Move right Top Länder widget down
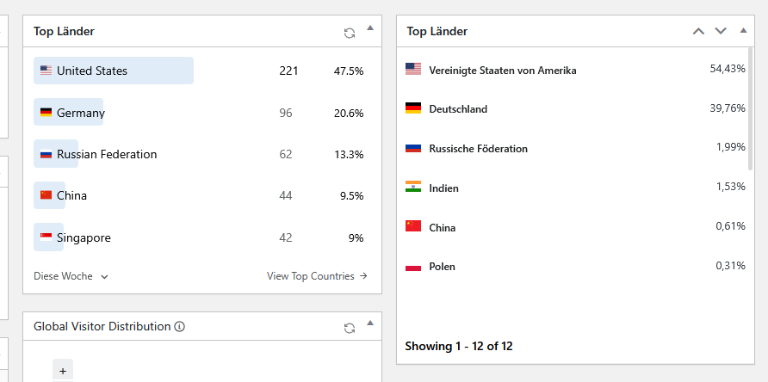Viewport: 768px width, 382px height. pyautogui.click(x=721, y=31)
